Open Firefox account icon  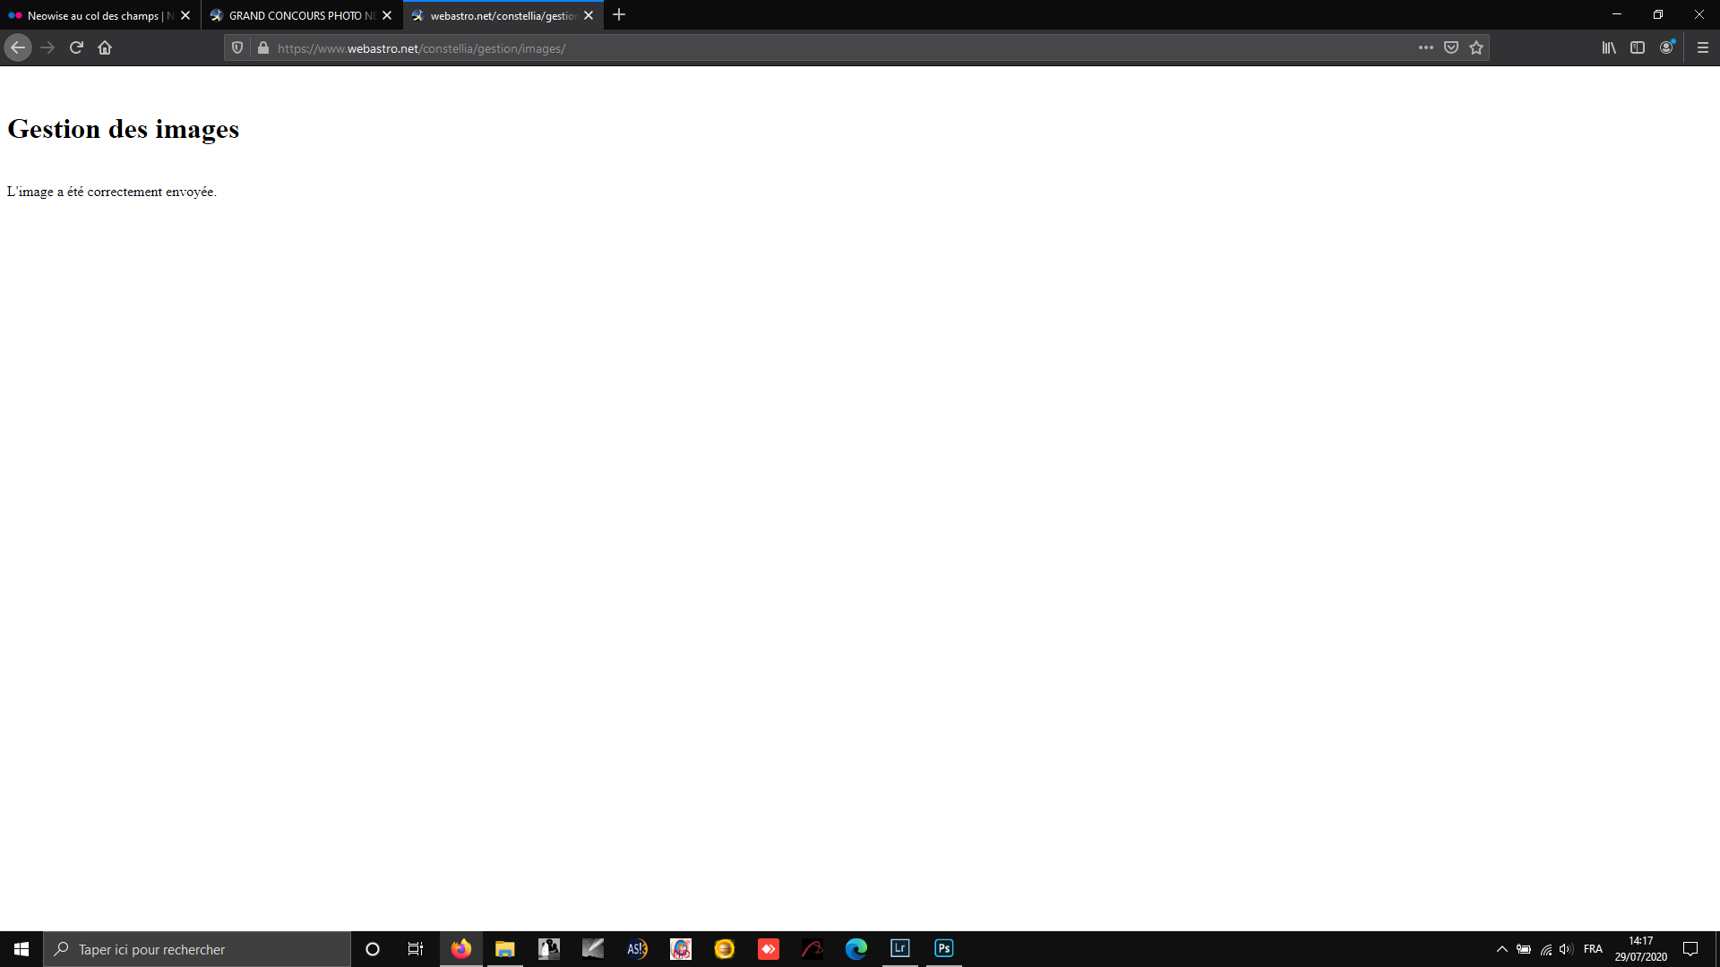[x=1666, y=48]
